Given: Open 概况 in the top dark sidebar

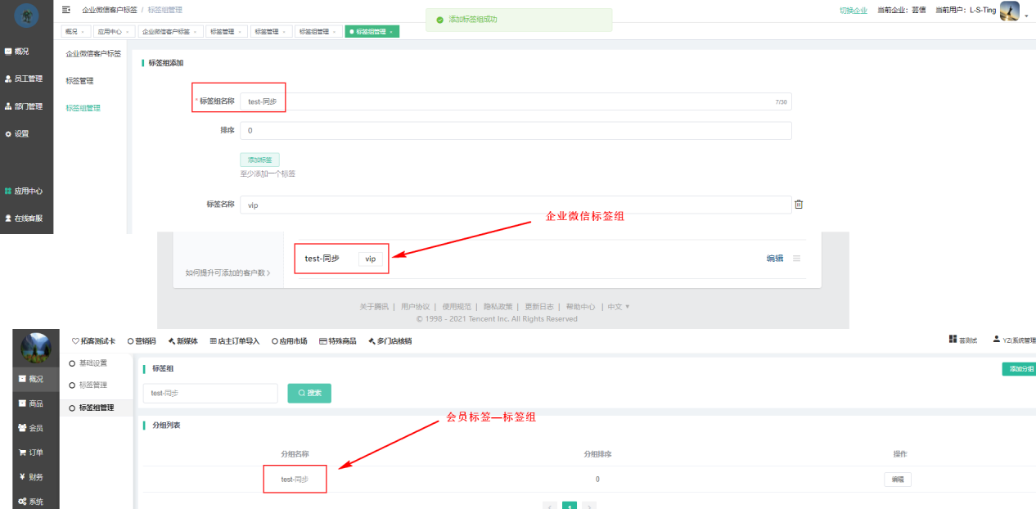Looking at the screenshot, I should (16, 51).
